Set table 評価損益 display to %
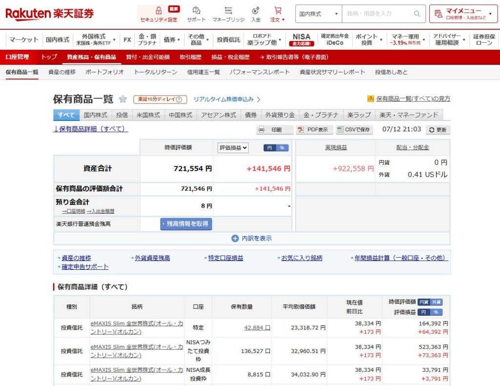 [436, 312]
